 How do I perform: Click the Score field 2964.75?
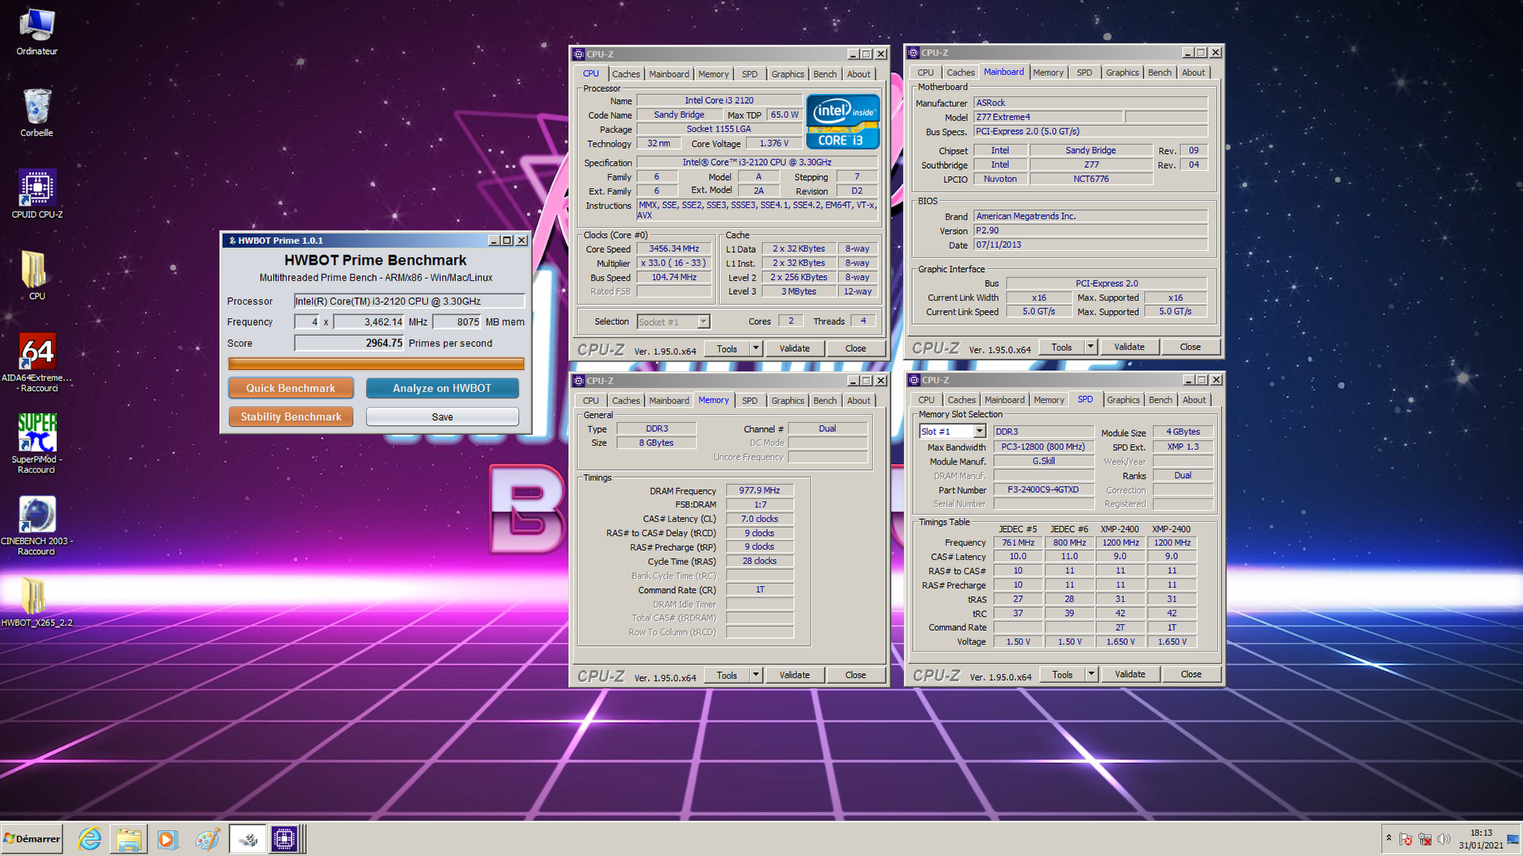click(349, 343)
